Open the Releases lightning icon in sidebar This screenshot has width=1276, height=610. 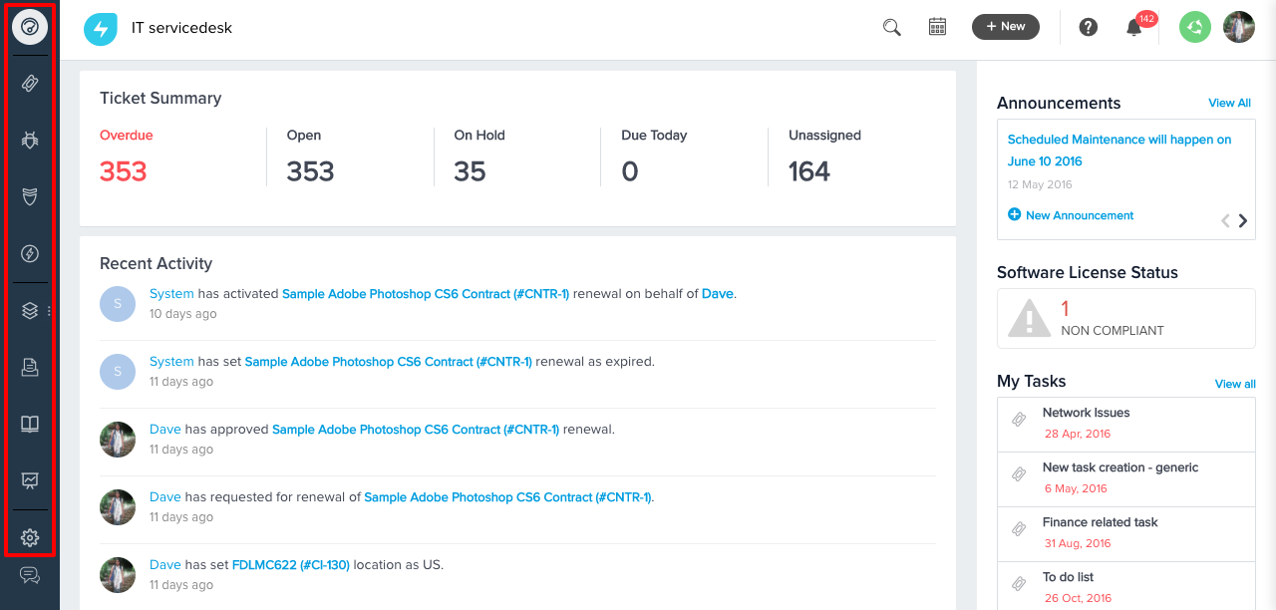[30, 254]
